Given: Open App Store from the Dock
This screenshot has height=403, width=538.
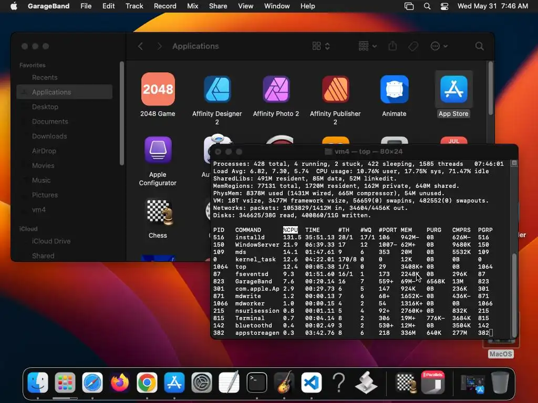Looking at the screenshot, I should [174, 383].
